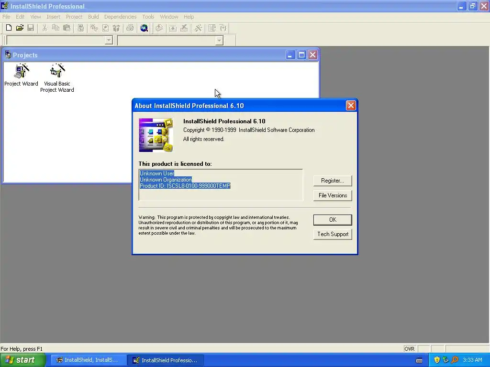This screenshot has width=490, height=367.
Task: Click the Unknown Organization license line
Action: click(x=166, y=180)
